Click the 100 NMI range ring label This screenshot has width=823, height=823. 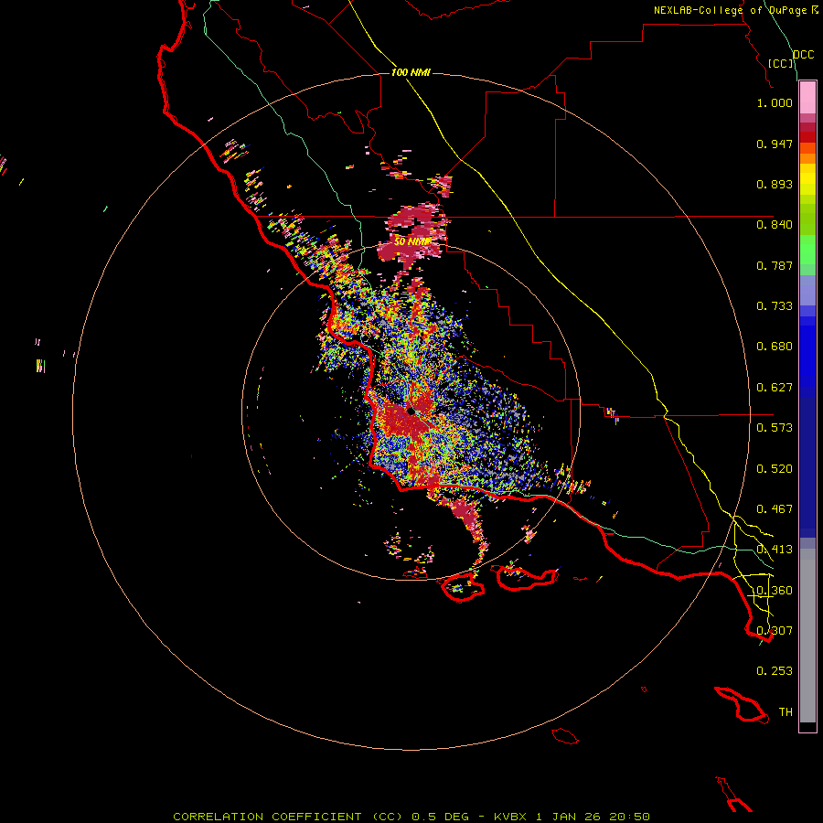click(411, 72)
